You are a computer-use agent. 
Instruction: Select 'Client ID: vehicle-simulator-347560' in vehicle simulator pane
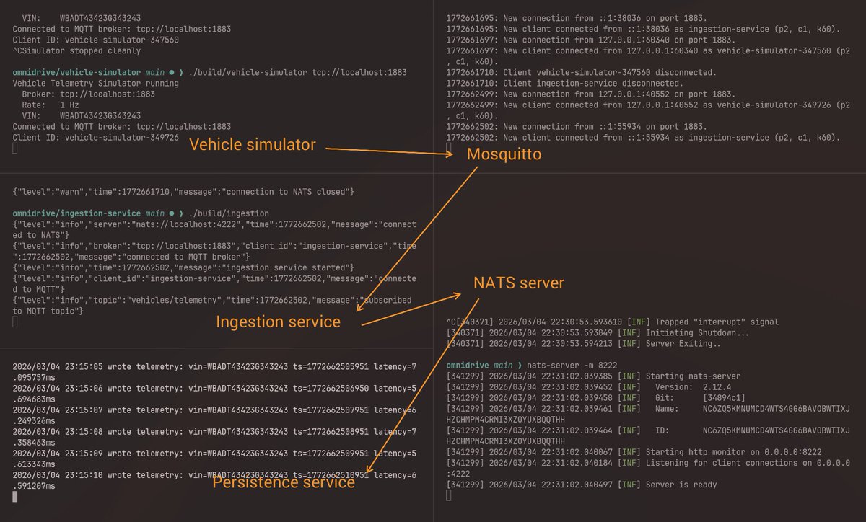coord(95,40)
